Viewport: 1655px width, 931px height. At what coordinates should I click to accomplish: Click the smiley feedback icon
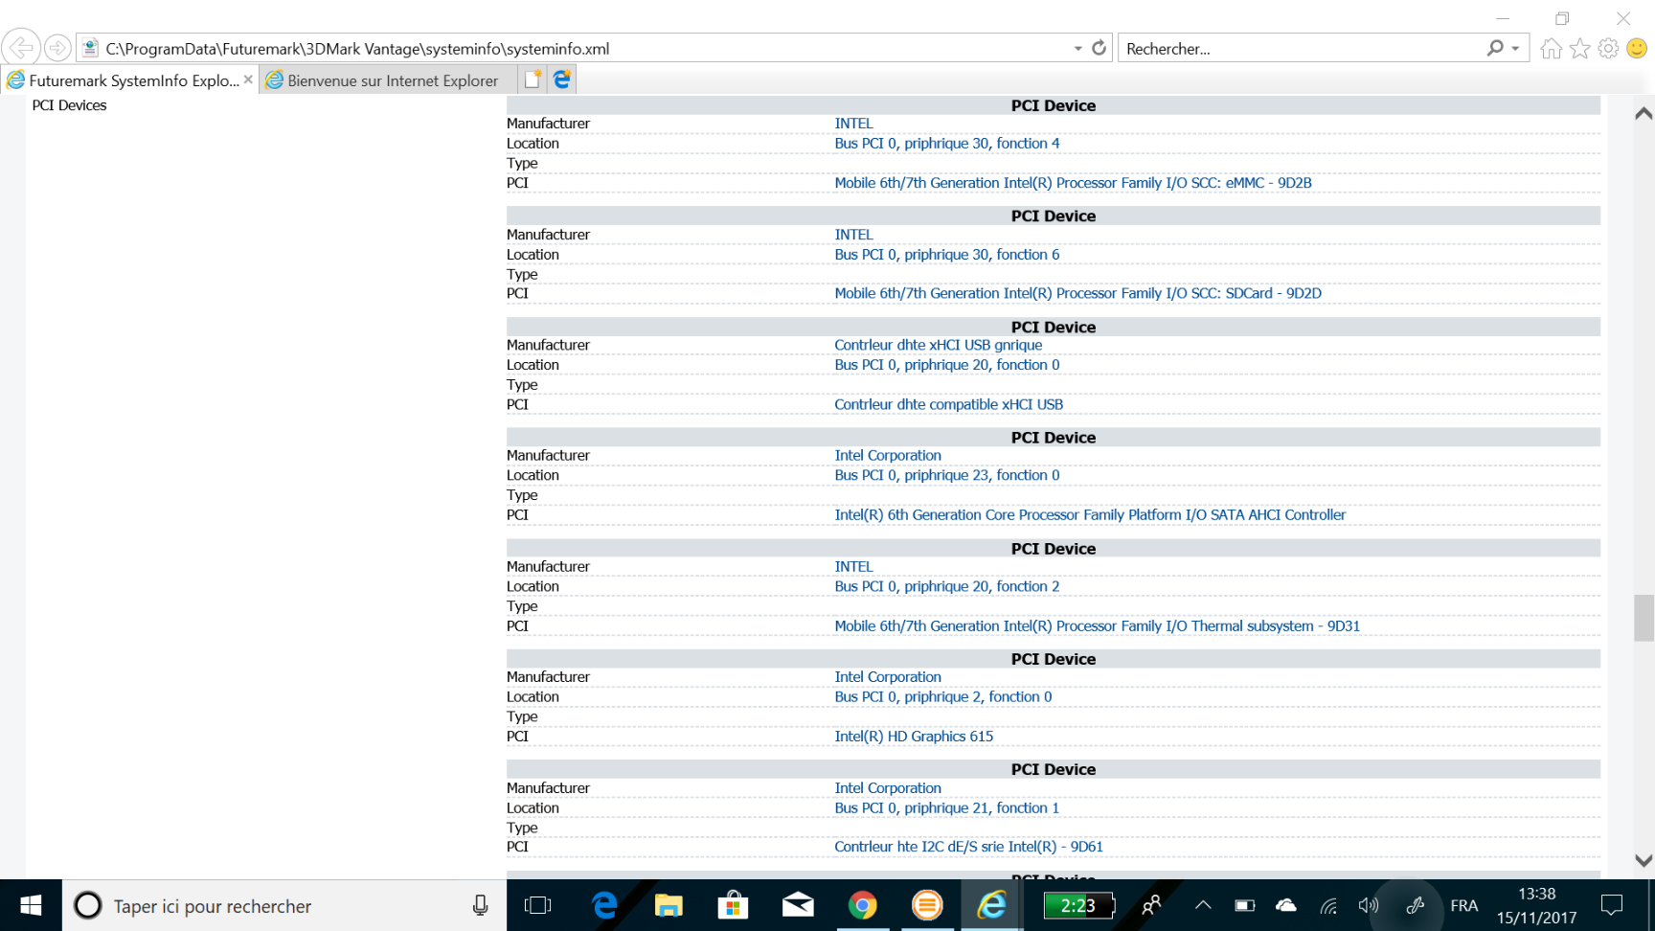pyautogui.click(x=1637, y=48)
